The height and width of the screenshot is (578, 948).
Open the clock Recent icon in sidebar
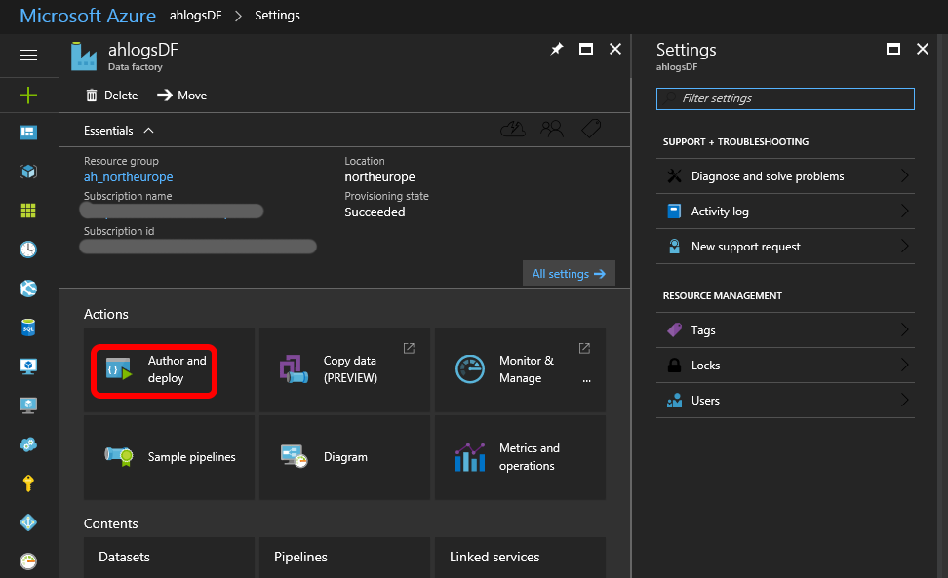click(28, 250)
